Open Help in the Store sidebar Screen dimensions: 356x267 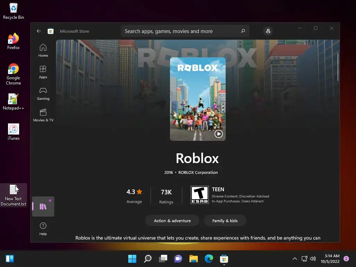point(43,229)
